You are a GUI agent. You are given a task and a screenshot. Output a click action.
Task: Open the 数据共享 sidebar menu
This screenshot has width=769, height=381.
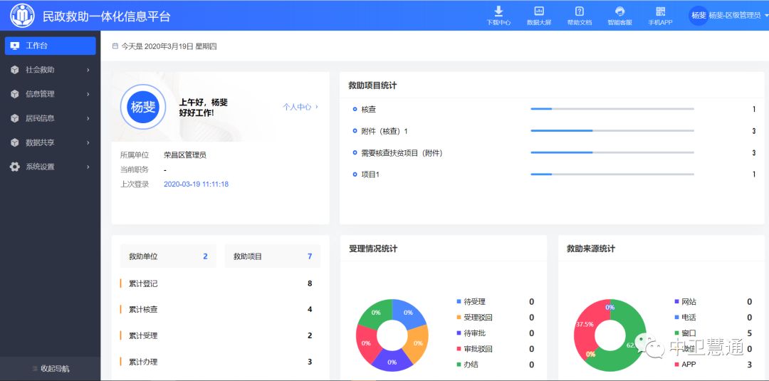pos(50,142)
